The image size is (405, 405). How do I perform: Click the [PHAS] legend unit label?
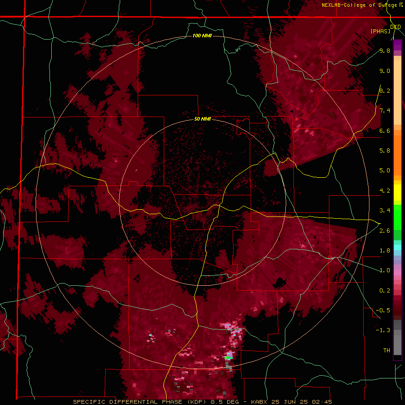380,31
